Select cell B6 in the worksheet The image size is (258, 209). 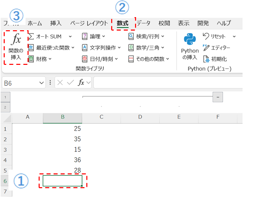[x=62, y=181]
